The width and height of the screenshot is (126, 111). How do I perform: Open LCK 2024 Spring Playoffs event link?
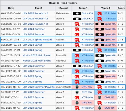38,40
